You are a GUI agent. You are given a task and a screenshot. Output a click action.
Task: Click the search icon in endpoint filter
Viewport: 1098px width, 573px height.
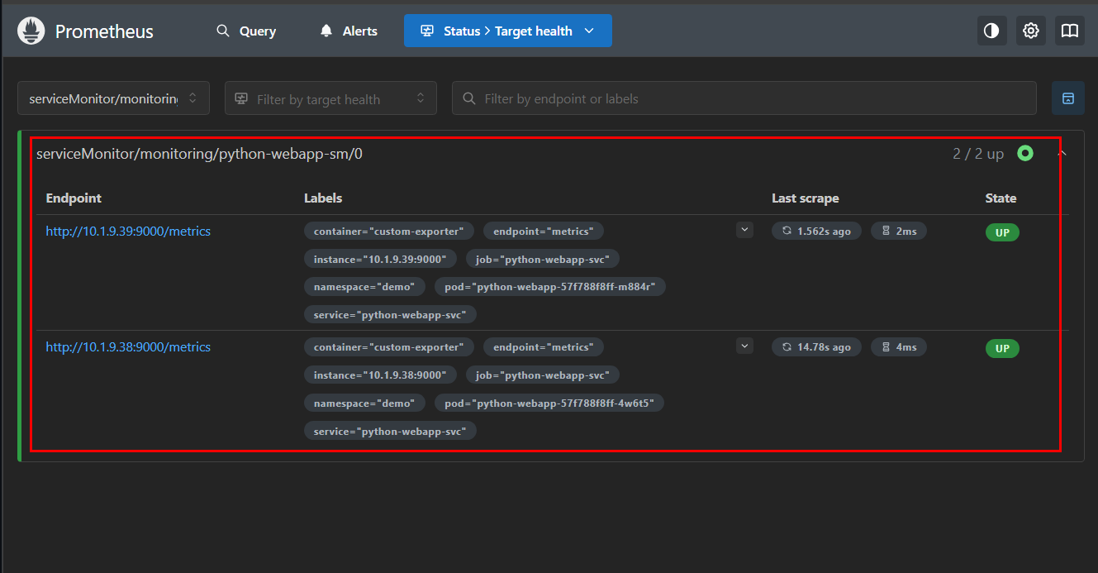coord(469,98)
